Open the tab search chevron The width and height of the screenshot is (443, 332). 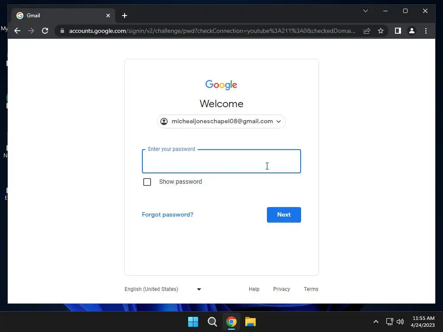click(x=365, y=11)
